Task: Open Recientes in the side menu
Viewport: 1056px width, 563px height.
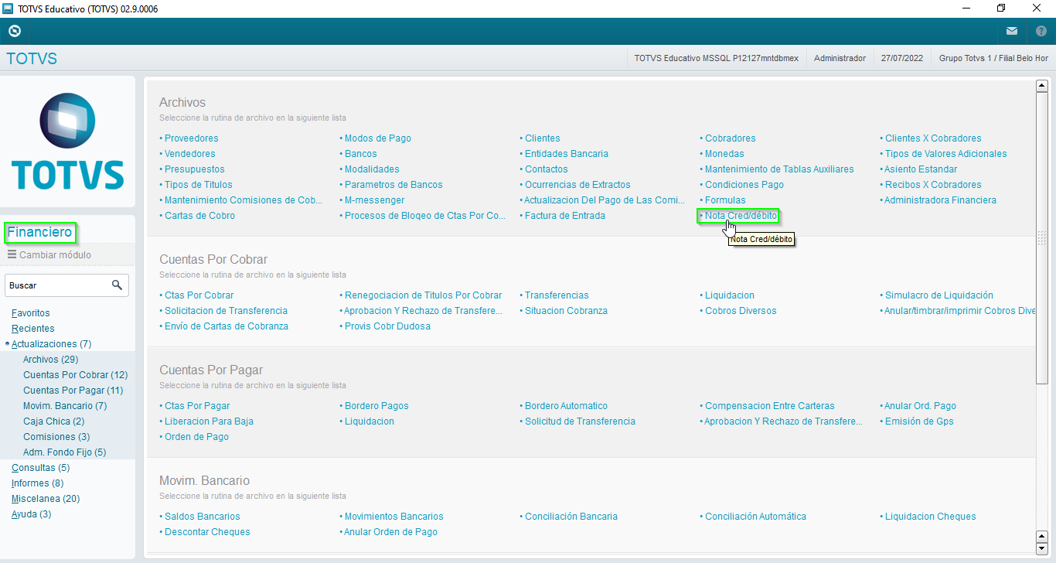Action: [33, 329]
